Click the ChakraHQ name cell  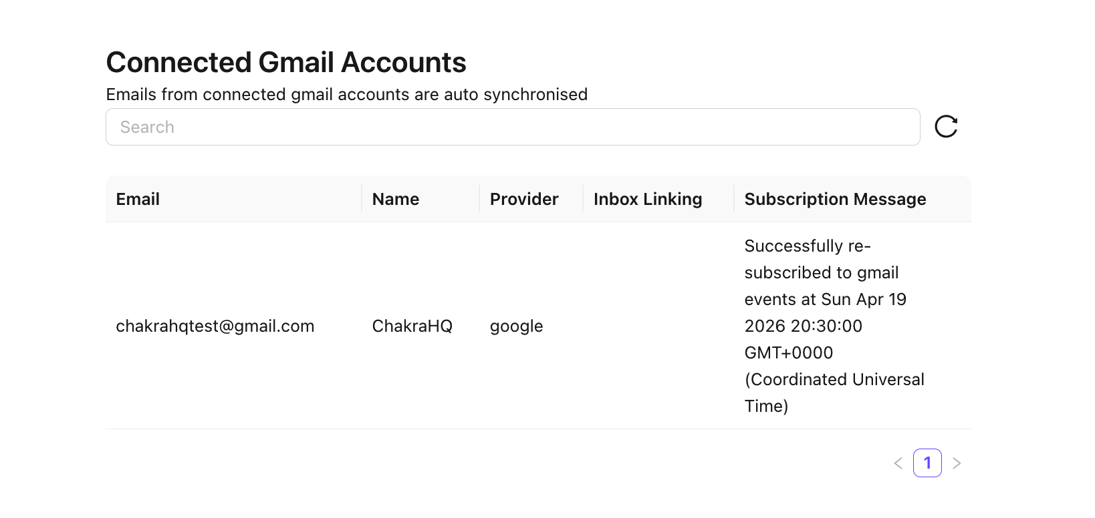412,326
